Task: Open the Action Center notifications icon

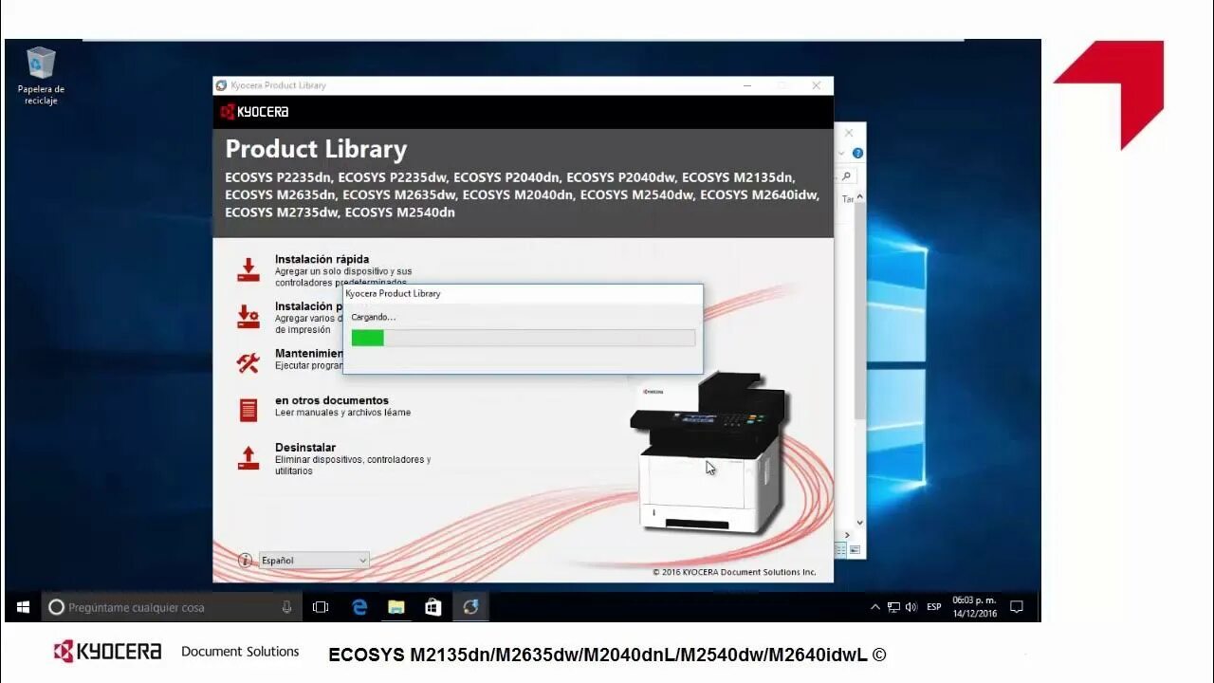Action: pyautogui.click(x=1017, y=607)
